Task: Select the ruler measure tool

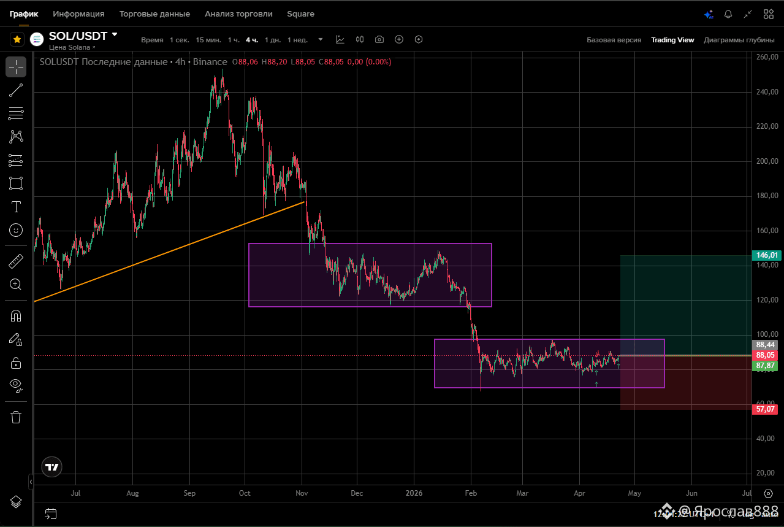Action: [x=16, y=261]
